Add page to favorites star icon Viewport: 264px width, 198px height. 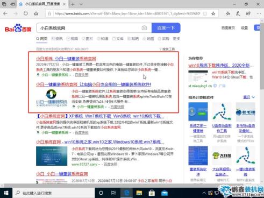[213, 13]
